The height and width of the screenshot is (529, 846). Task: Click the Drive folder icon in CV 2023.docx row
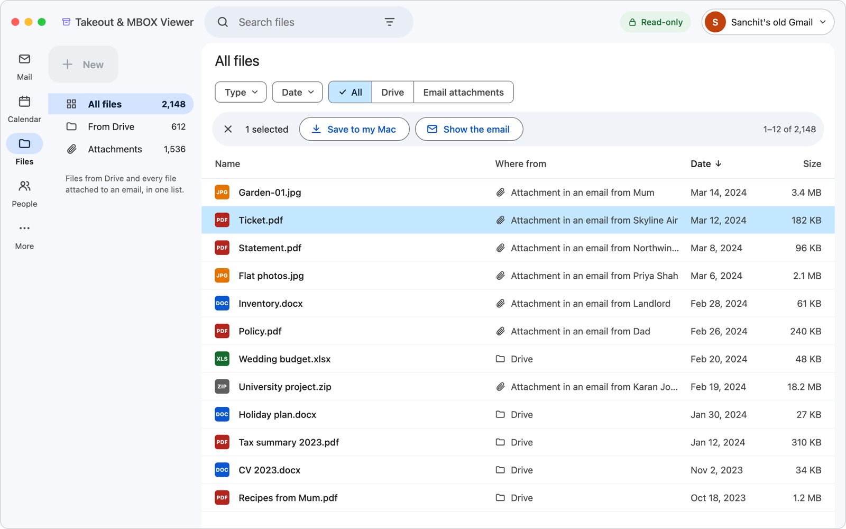coord(500,470)
